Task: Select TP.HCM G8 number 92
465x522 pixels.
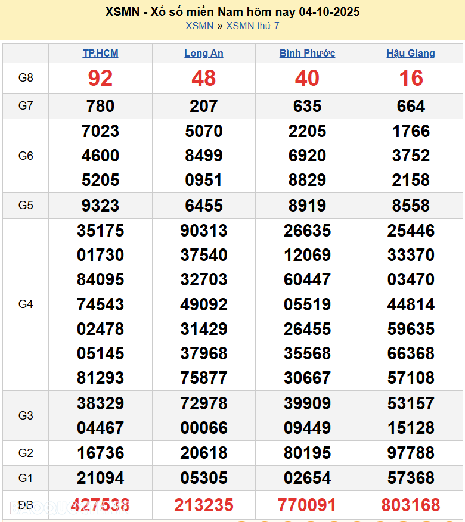Action: (x=100, y=78)
